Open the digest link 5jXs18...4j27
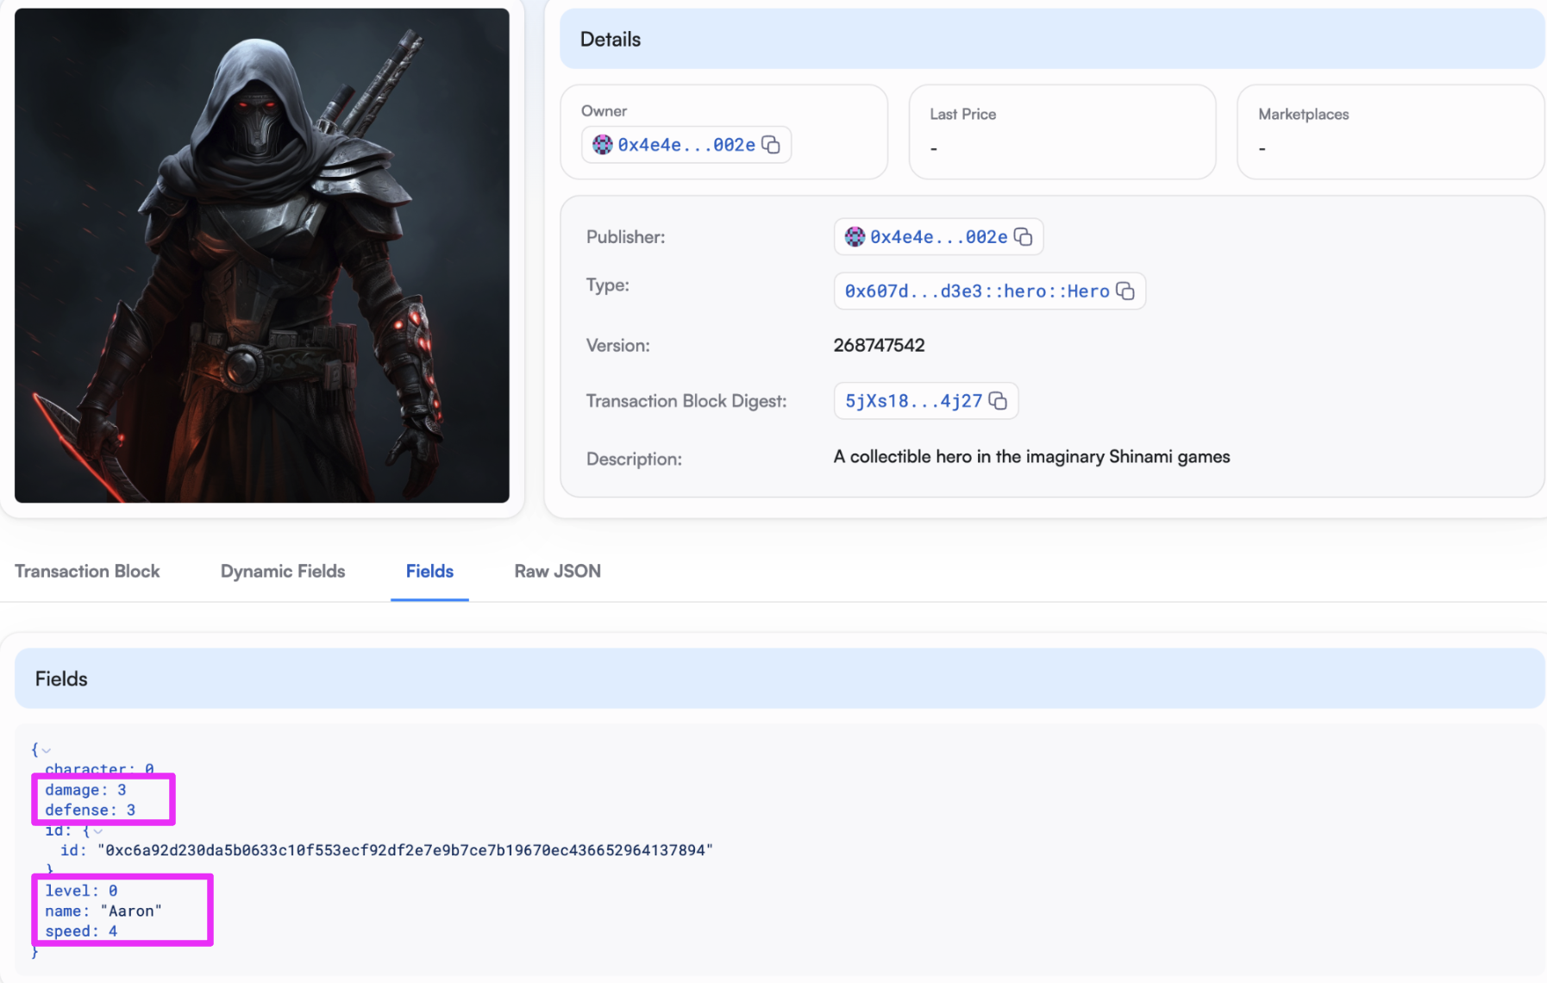The image size is (1547, 983). point(913,401)
